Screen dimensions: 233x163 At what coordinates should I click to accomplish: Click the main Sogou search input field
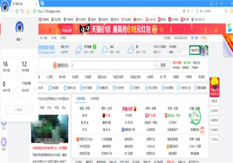coord(114,65)
